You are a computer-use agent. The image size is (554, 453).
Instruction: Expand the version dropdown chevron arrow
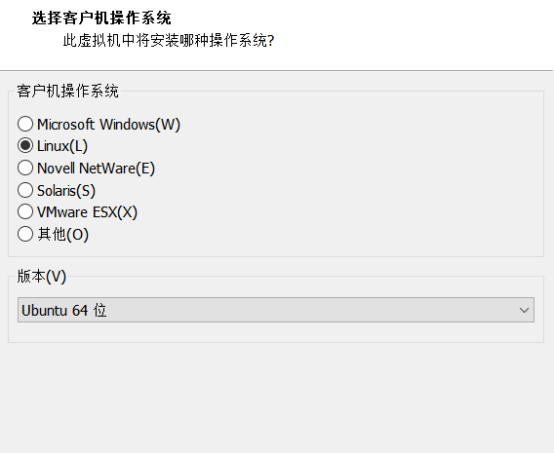525,310
